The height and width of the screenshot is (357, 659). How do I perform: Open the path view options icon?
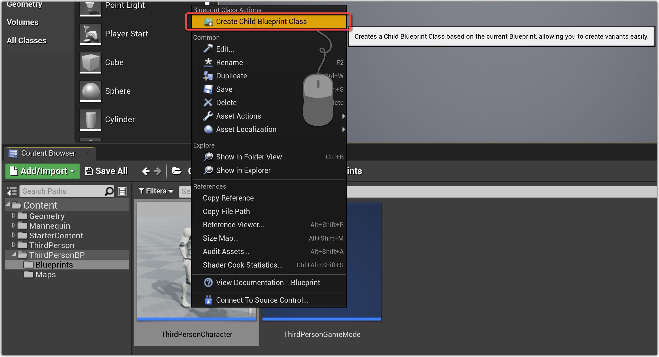click(122, 191)
